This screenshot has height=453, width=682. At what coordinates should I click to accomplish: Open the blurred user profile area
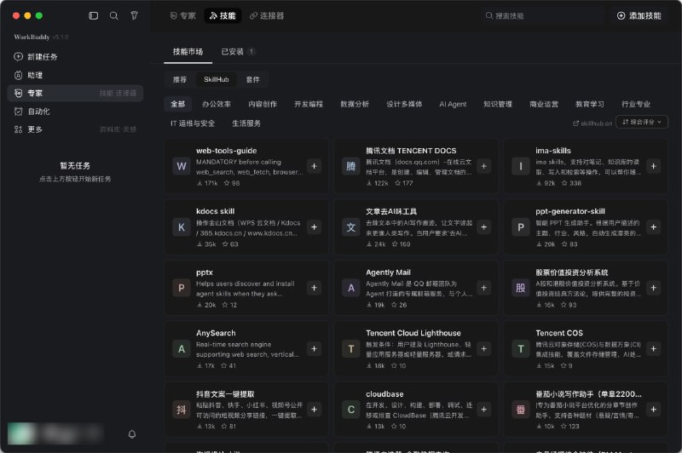pyautogui.click(x=55, y=433)
